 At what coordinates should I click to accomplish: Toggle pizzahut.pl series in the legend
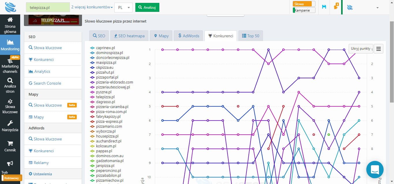[x=105, y=72]
